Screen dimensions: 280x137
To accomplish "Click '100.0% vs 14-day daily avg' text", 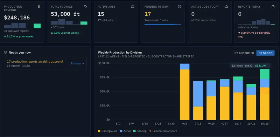I will point(254,35).
